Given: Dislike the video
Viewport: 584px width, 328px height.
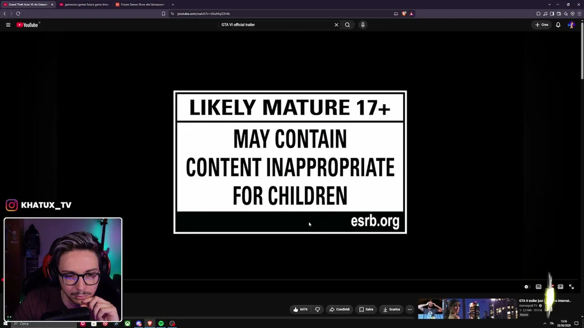Looking at the screenshot, I should [x=318, y=309].
